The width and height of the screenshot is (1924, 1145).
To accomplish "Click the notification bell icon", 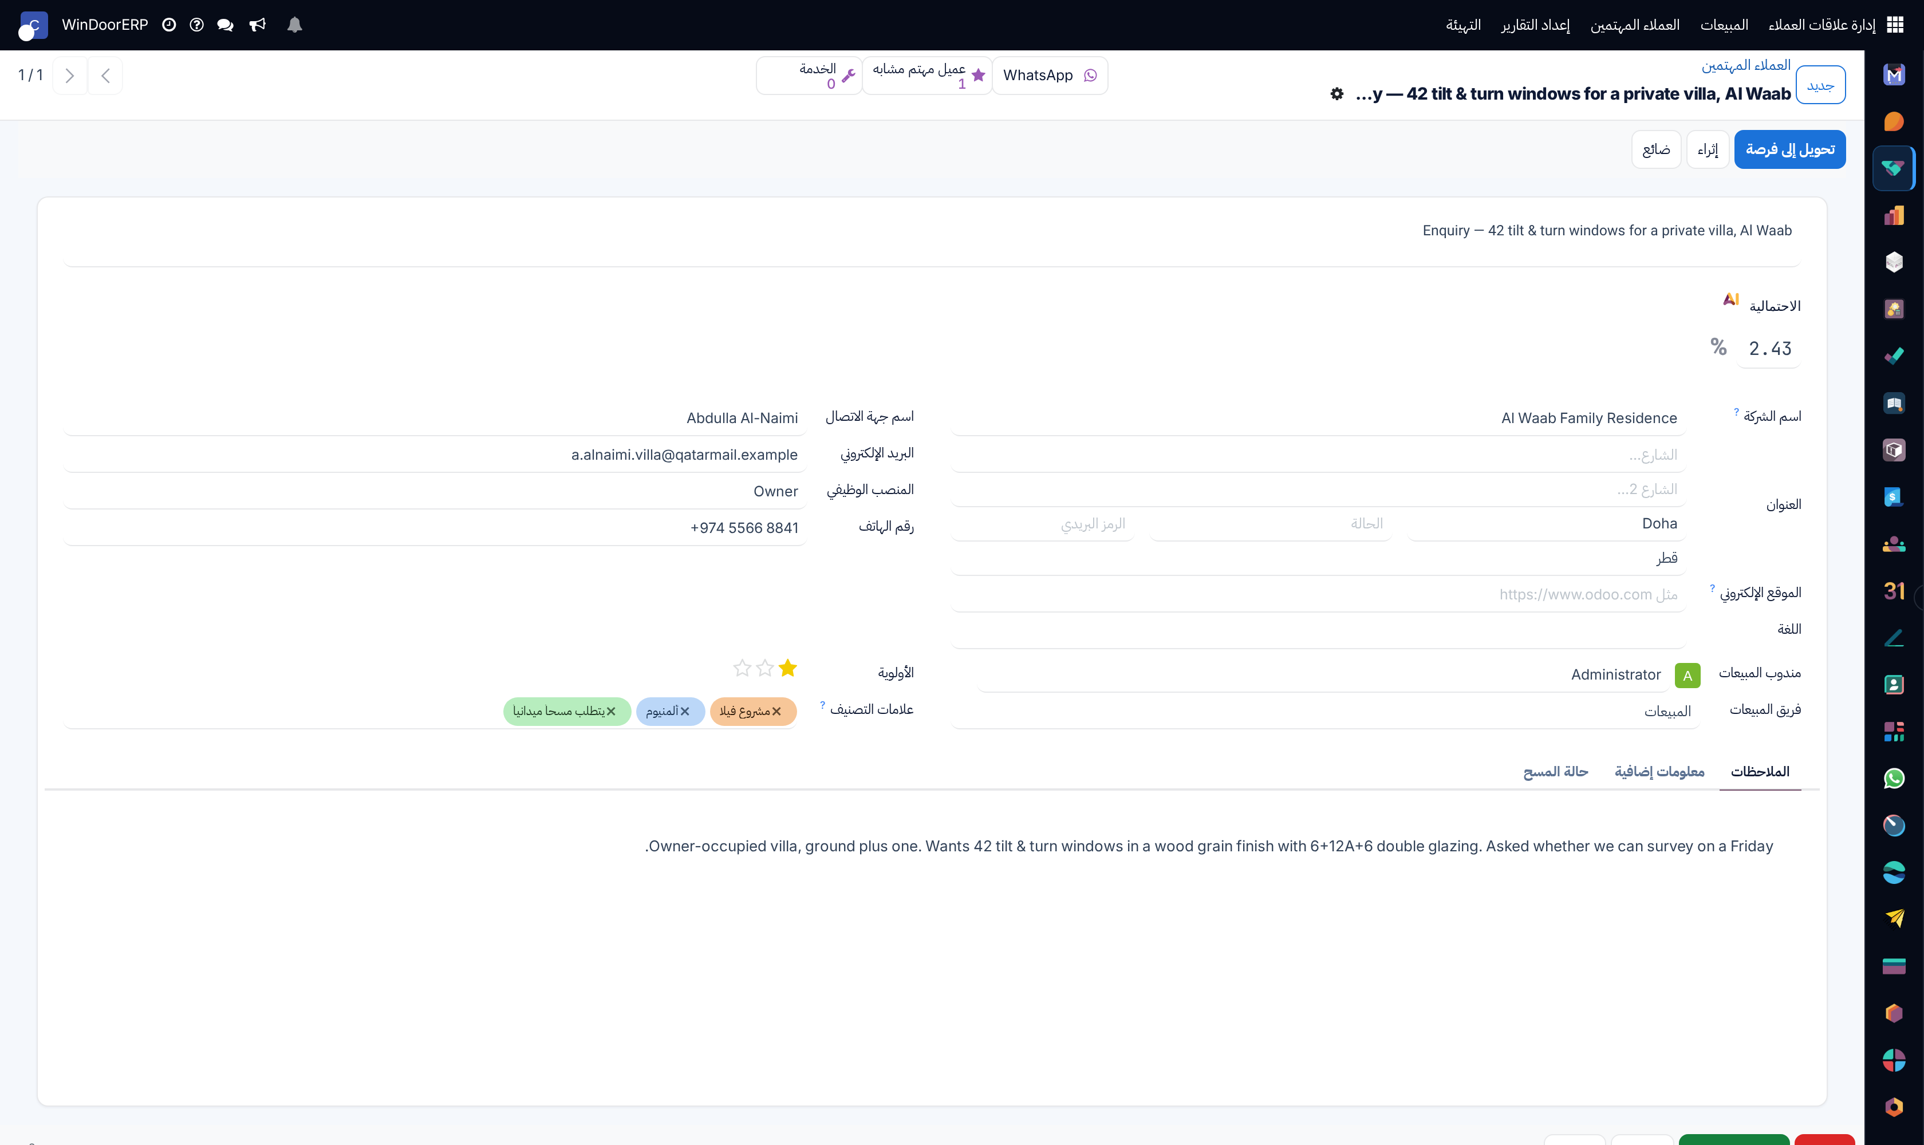I will (x=294, y=25).
